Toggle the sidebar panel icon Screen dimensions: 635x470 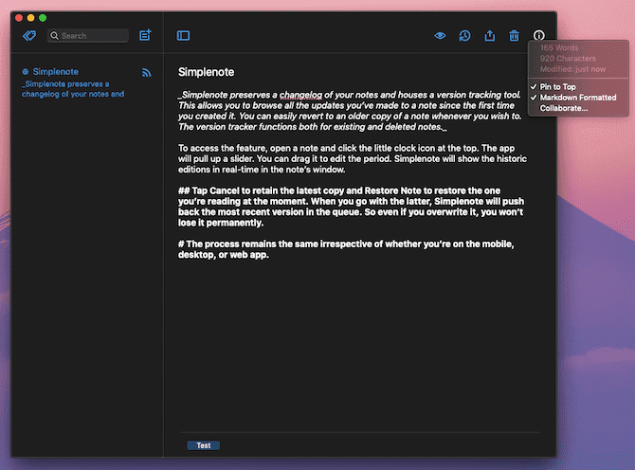pyautogui.click(x=183, y=36)
